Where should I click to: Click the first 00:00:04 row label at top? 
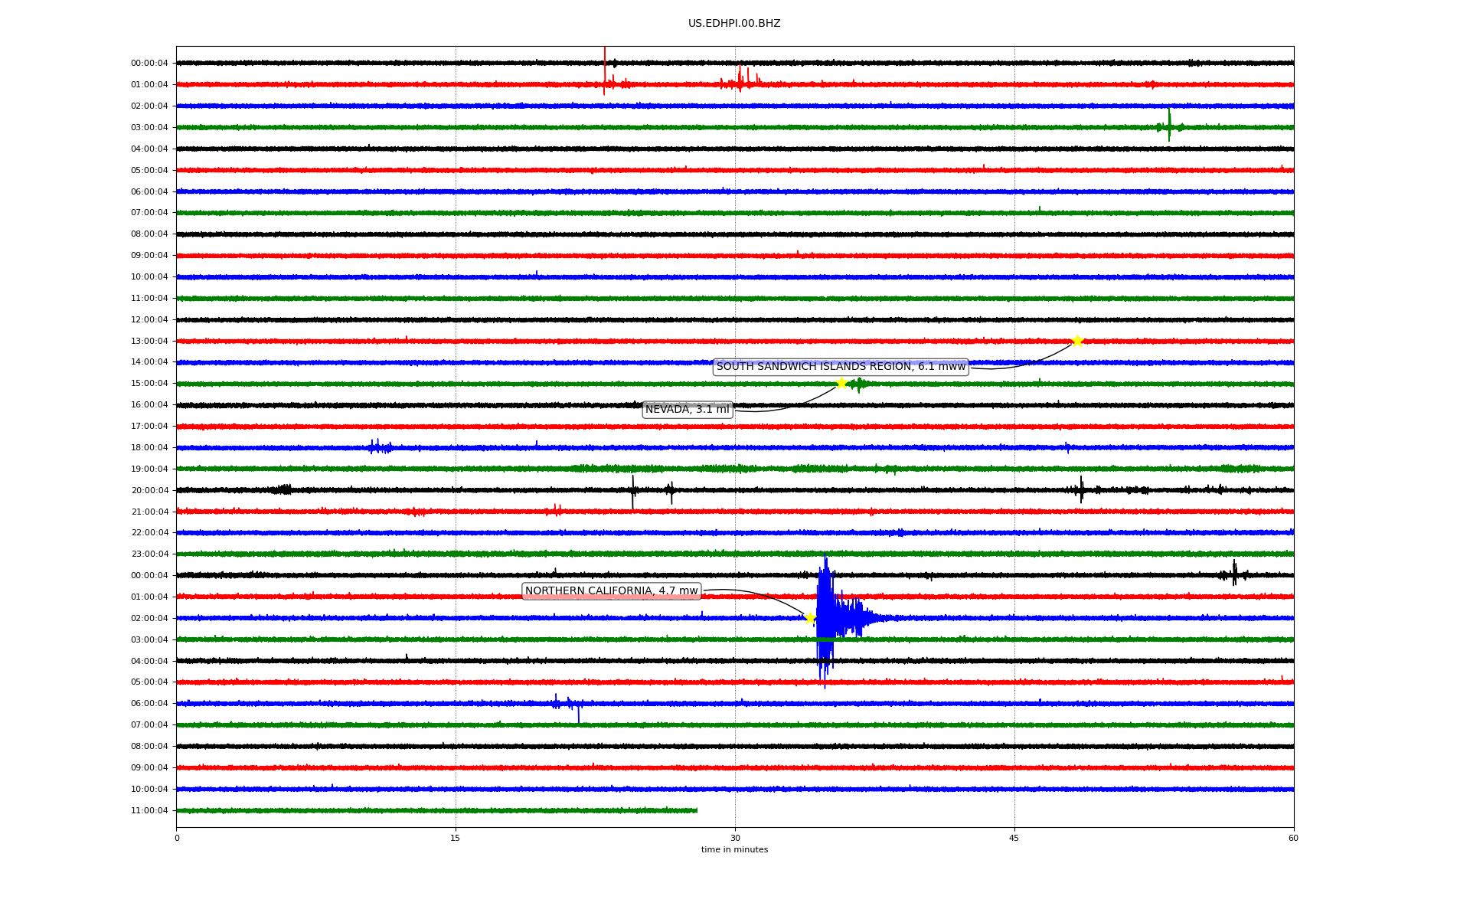point(149,64)
